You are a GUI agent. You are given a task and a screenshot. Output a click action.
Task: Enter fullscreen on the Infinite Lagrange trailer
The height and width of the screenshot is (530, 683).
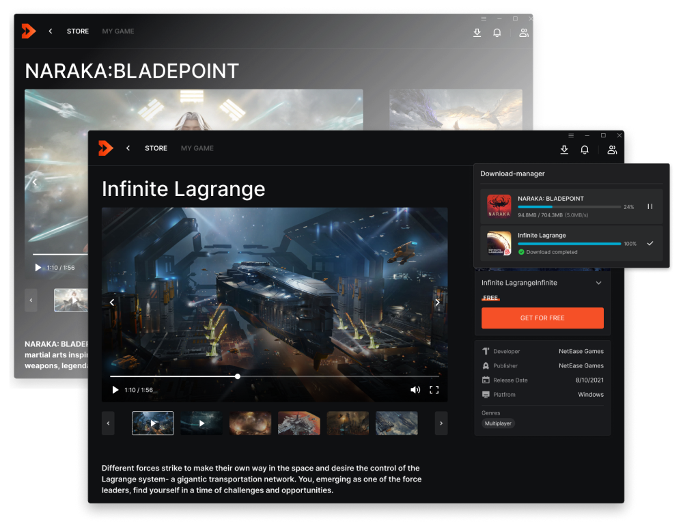tap(434, 389)
